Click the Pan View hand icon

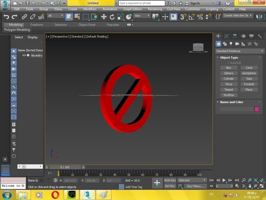click(250, 186)
